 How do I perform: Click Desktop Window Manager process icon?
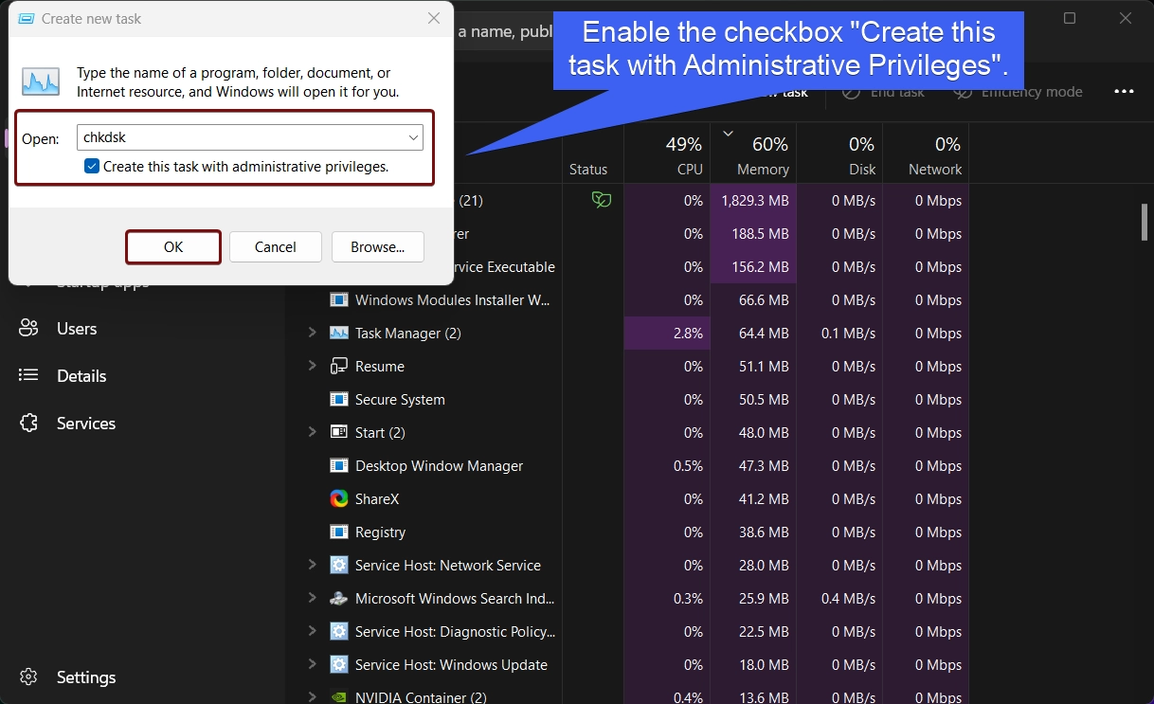tap(339, 466)
